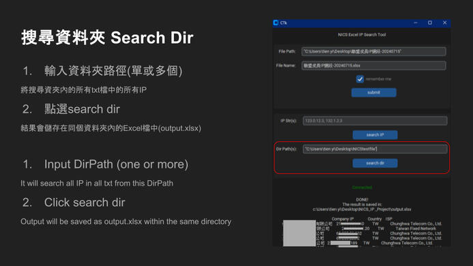The image size is (473, 266).
Task: Click the text 點選search dir
Action: click(x=82, y=109)
